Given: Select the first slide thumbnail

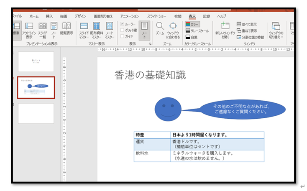Looking at the screenshot, I should point(36,61).
